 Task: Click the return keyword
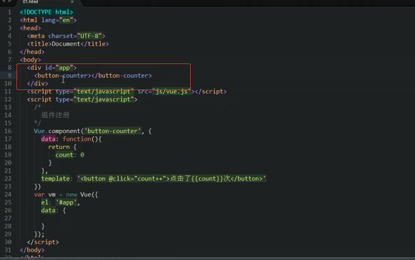coord(59,147)
